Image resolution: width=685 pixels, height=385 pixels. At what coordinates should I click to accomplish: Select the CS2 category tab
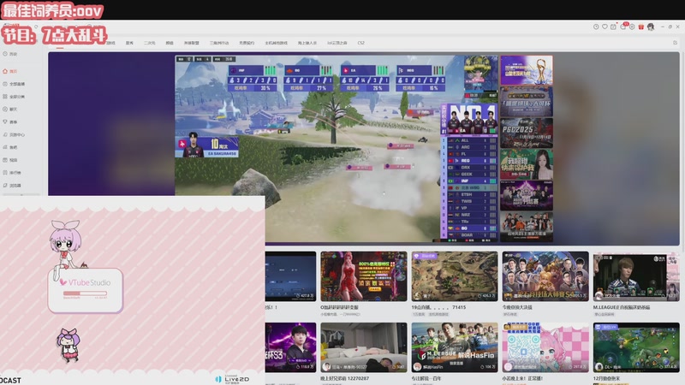360,43
